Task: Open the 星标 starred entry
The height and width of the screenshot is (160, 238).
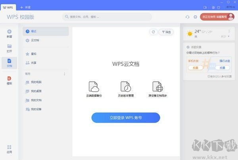Action: pyautogui.click(x=46, y=54)
